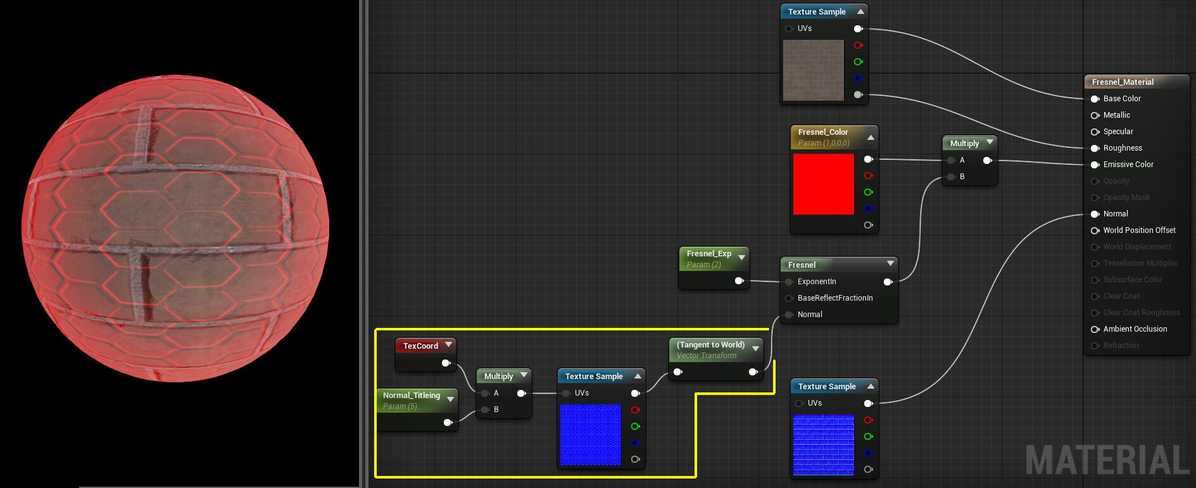Click the green channel pin of Fresnel_Color

tap(868, 192)
